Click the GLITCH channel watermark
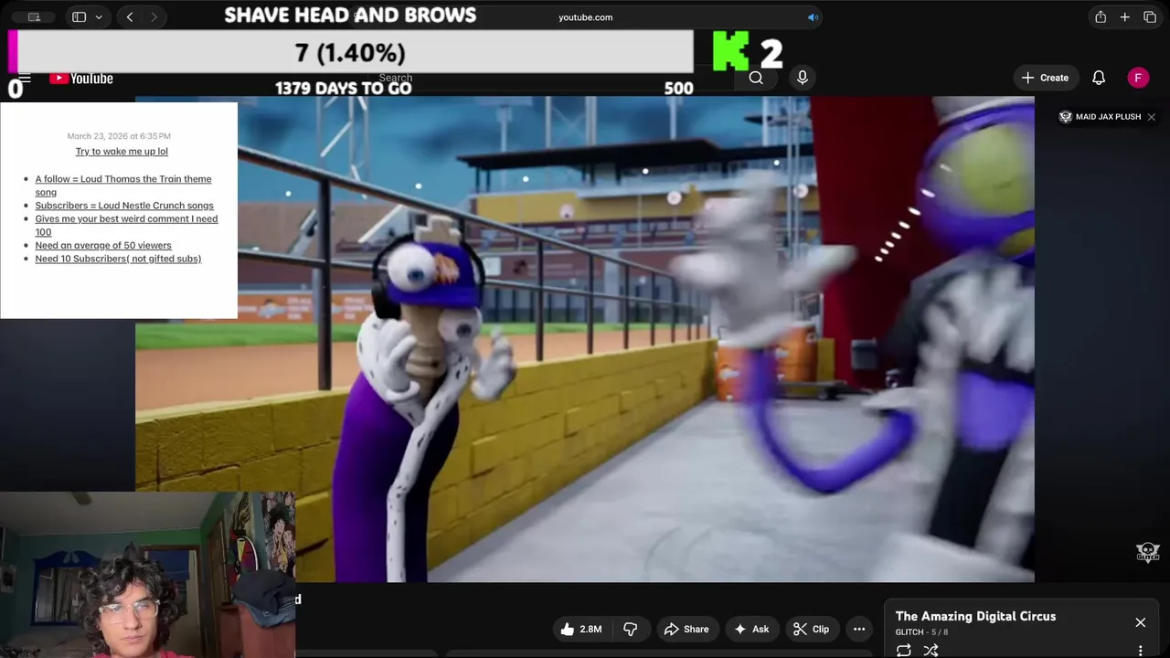 1148,552
